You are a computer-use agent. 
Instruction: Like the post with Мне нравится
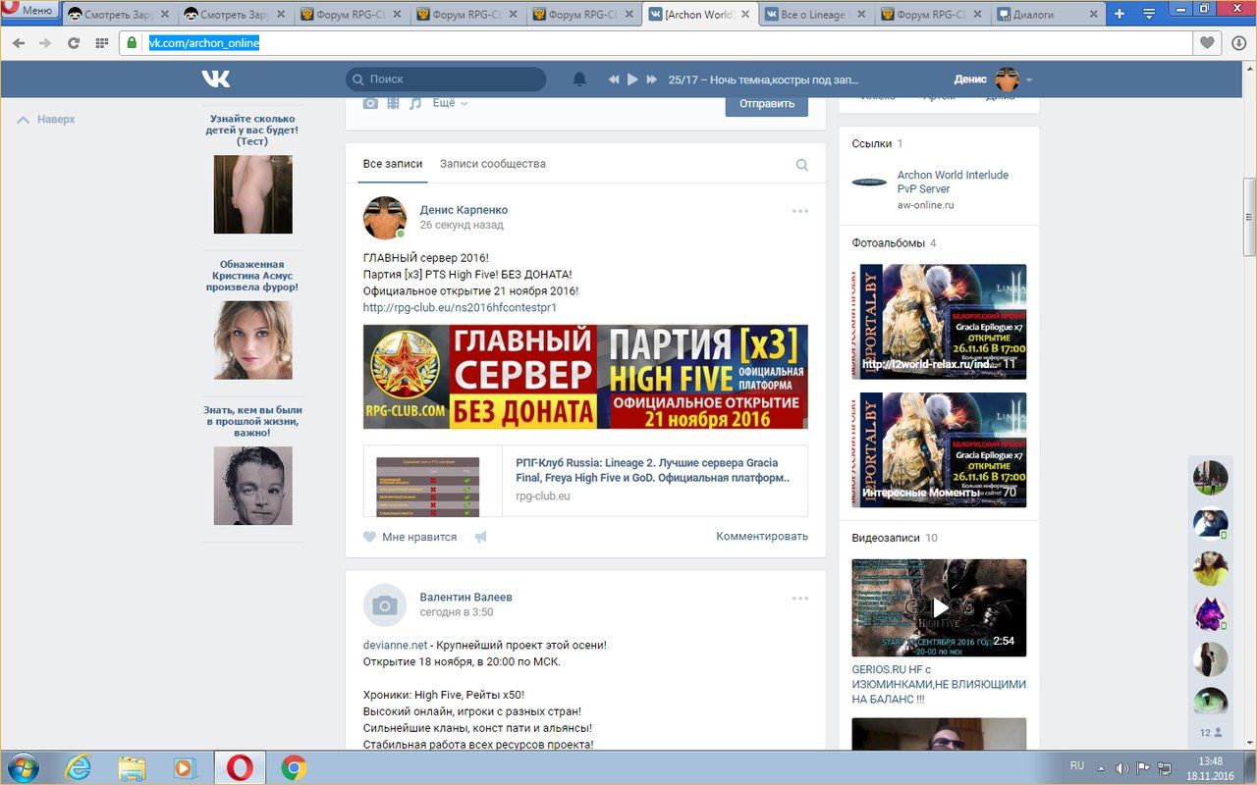[x=410, y=537]
